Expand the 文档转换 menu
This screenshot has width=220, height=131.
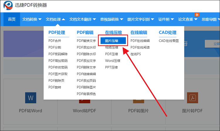click(x=32, y=19)
